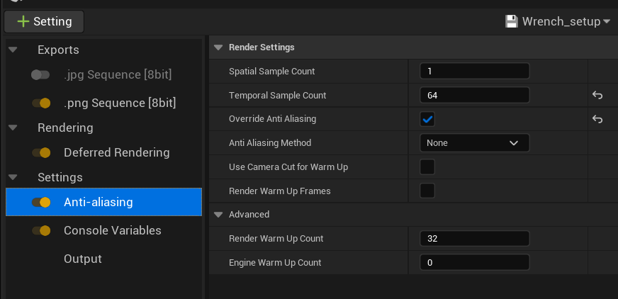The height and width of the screenshot is (299, 618).
Task: Enable Use Camera Cut for Warm Up
Action: tap(427, 167)
